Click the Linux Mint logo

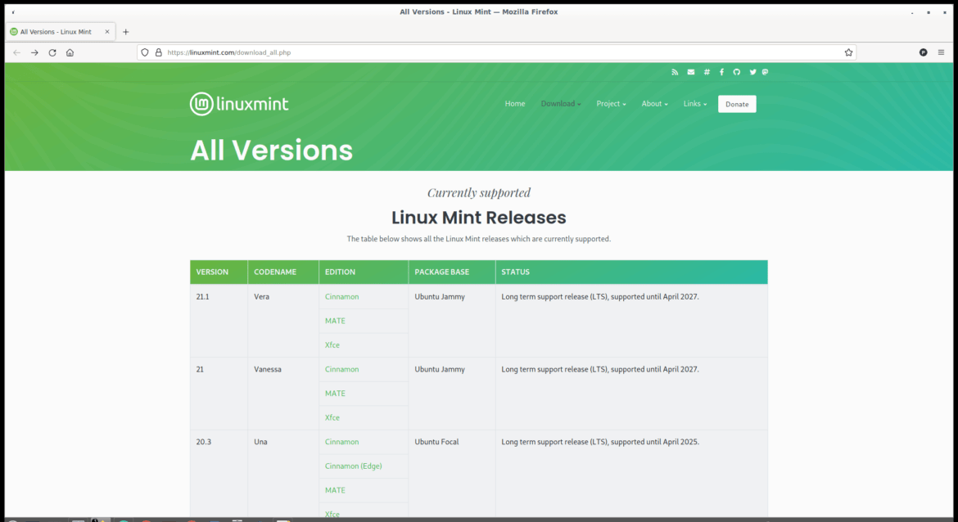click(238, 103)
